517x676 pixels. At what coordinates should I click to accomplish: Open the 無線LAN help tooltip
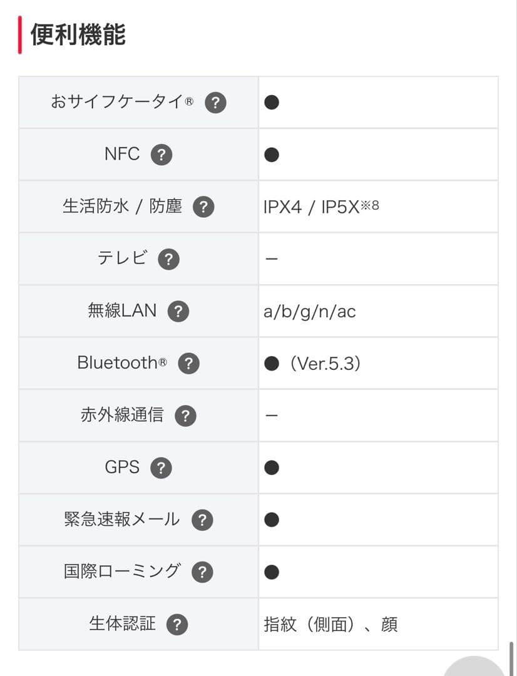coord(178,310)
